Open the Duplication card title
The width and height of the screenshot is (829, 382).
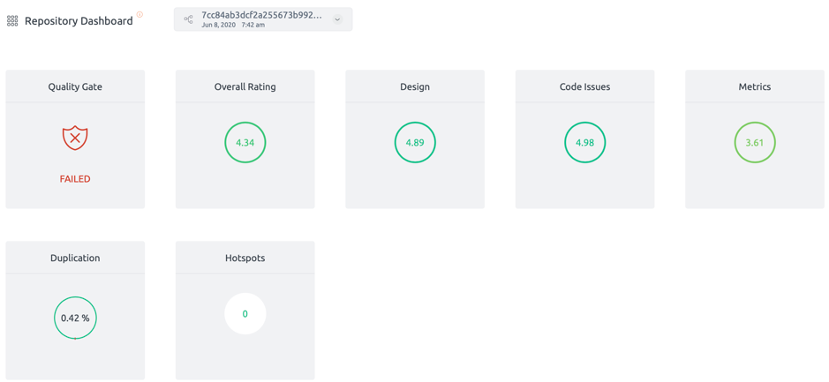point(75,258)
